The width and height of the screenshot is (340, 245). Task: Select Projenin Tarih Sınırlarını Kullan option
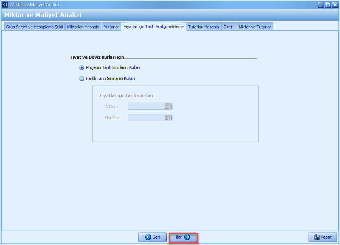click(x=82, y=68)
